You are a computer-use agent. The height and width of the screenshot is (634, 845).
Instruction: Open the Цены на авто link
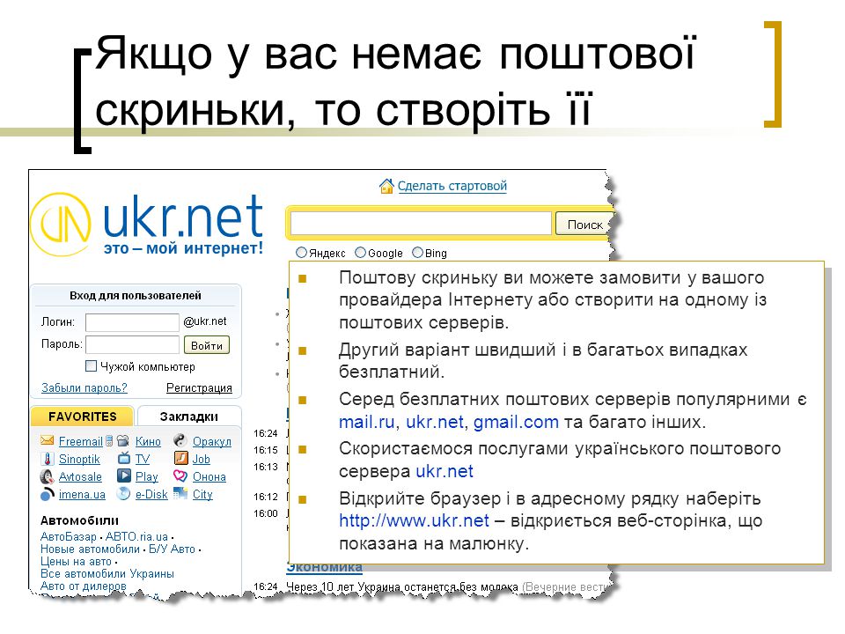tap(76, 562)
